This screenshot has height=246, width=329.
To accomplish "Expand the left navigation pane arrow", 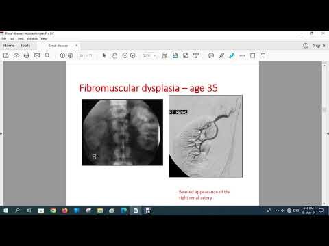I will click(1, 133).
